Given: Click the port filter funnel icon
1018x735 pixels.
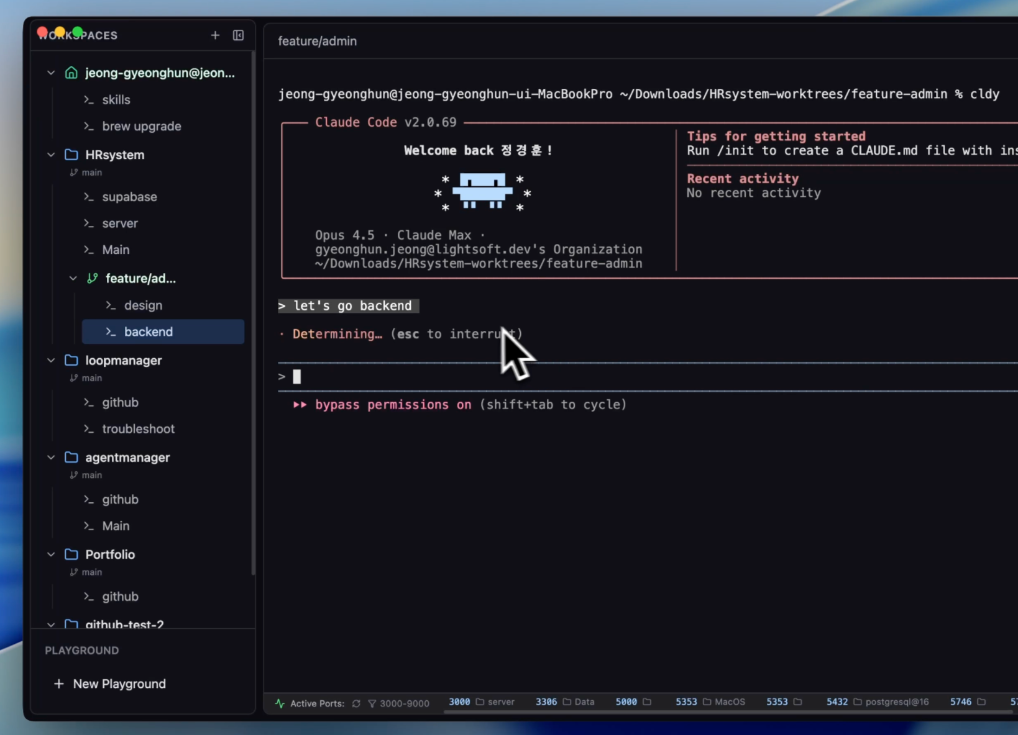Looking at the screenshot, I should (x=372, y=703).
